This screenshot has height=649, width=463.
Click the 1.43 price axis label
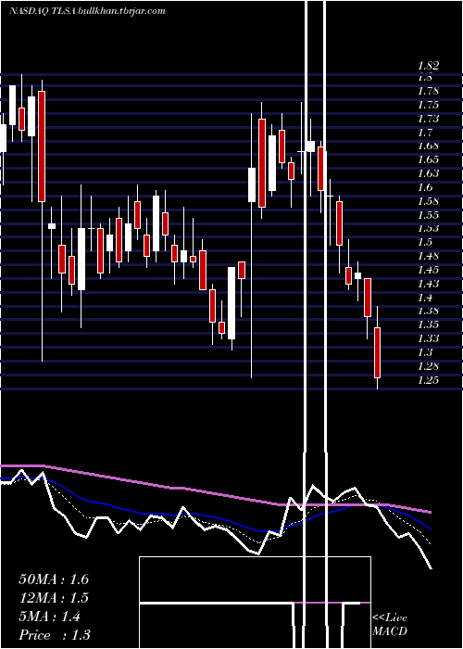[x=428, y=284]
